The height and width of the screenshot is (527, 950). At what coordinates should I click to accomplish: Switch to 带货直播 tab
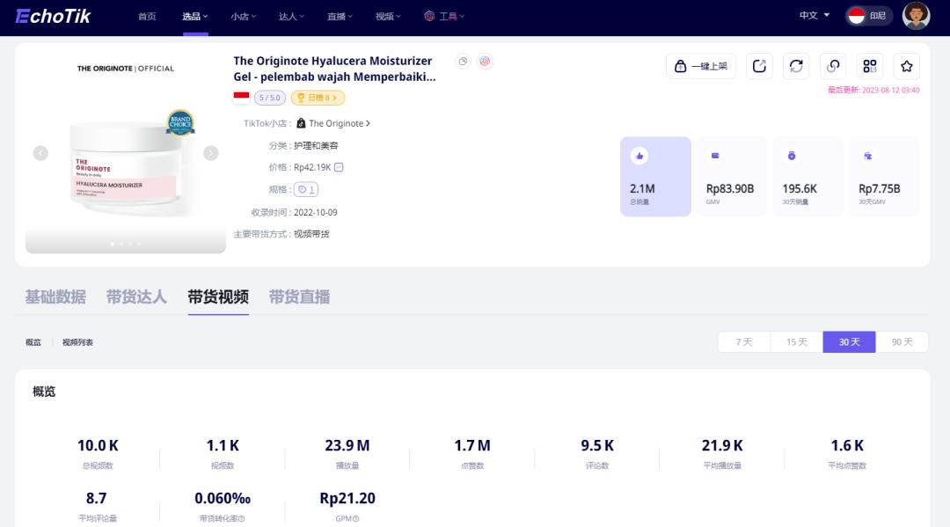click(x=299, y=296)
